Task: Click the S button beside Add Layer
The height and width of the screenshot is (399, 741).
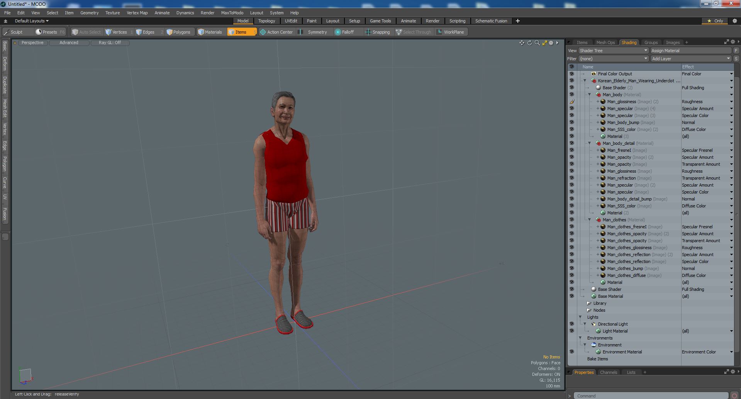Action: tap(736, 59)
